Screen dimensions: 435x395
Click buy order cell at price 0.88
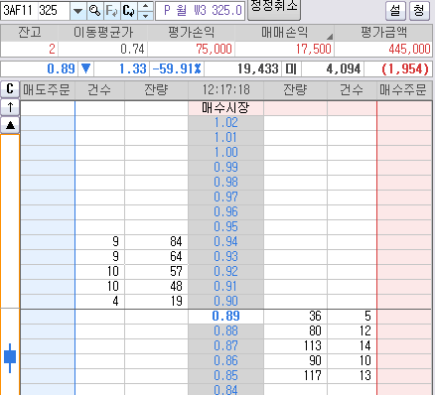[404, 331]
